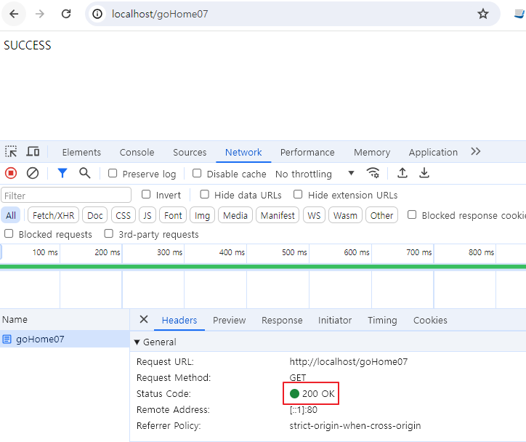Import a HAR file with the upload icon
This screenshot has width=526, height=442.
click(402, 173)
